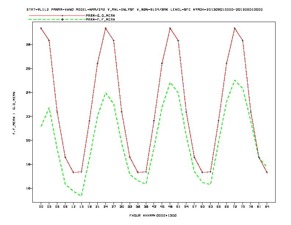This screenshot has height=225, width=291.
Task: Click x-axis tick label 33
Action: point(130,207)
